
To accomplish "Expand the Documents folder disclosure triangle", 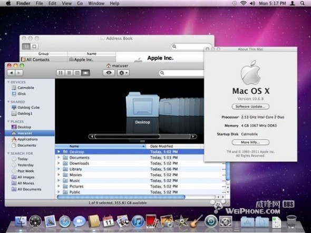I will tap(59, 158).
